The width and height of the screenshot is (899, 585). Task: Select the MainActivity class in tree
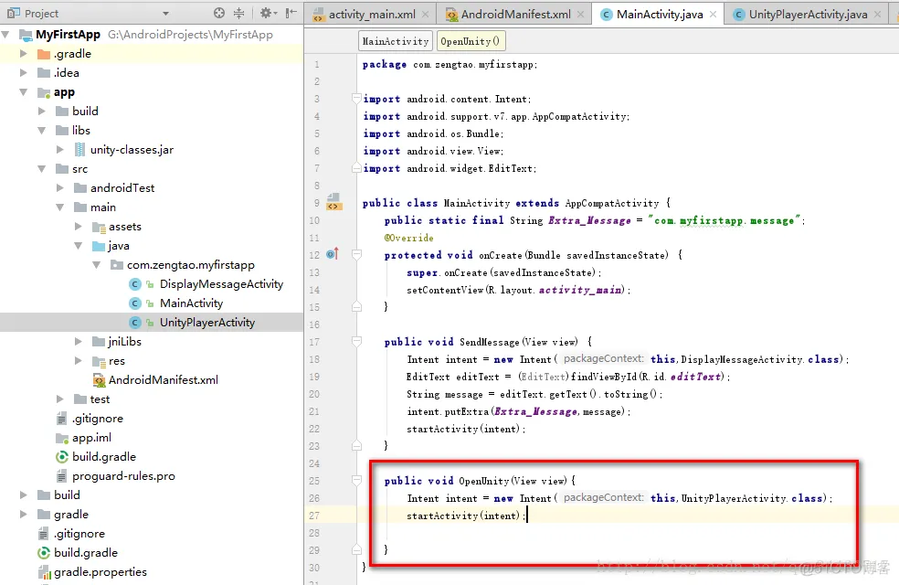point(191,303)
